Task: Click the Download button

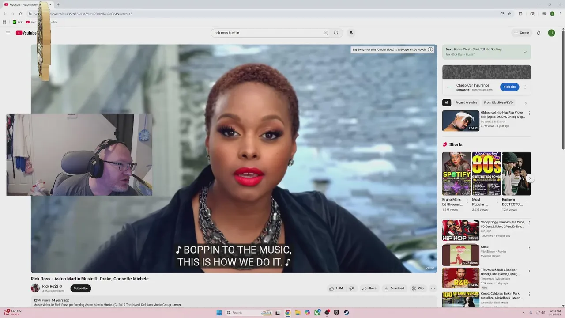Action: pyautogui.click(x=394, y=288)
